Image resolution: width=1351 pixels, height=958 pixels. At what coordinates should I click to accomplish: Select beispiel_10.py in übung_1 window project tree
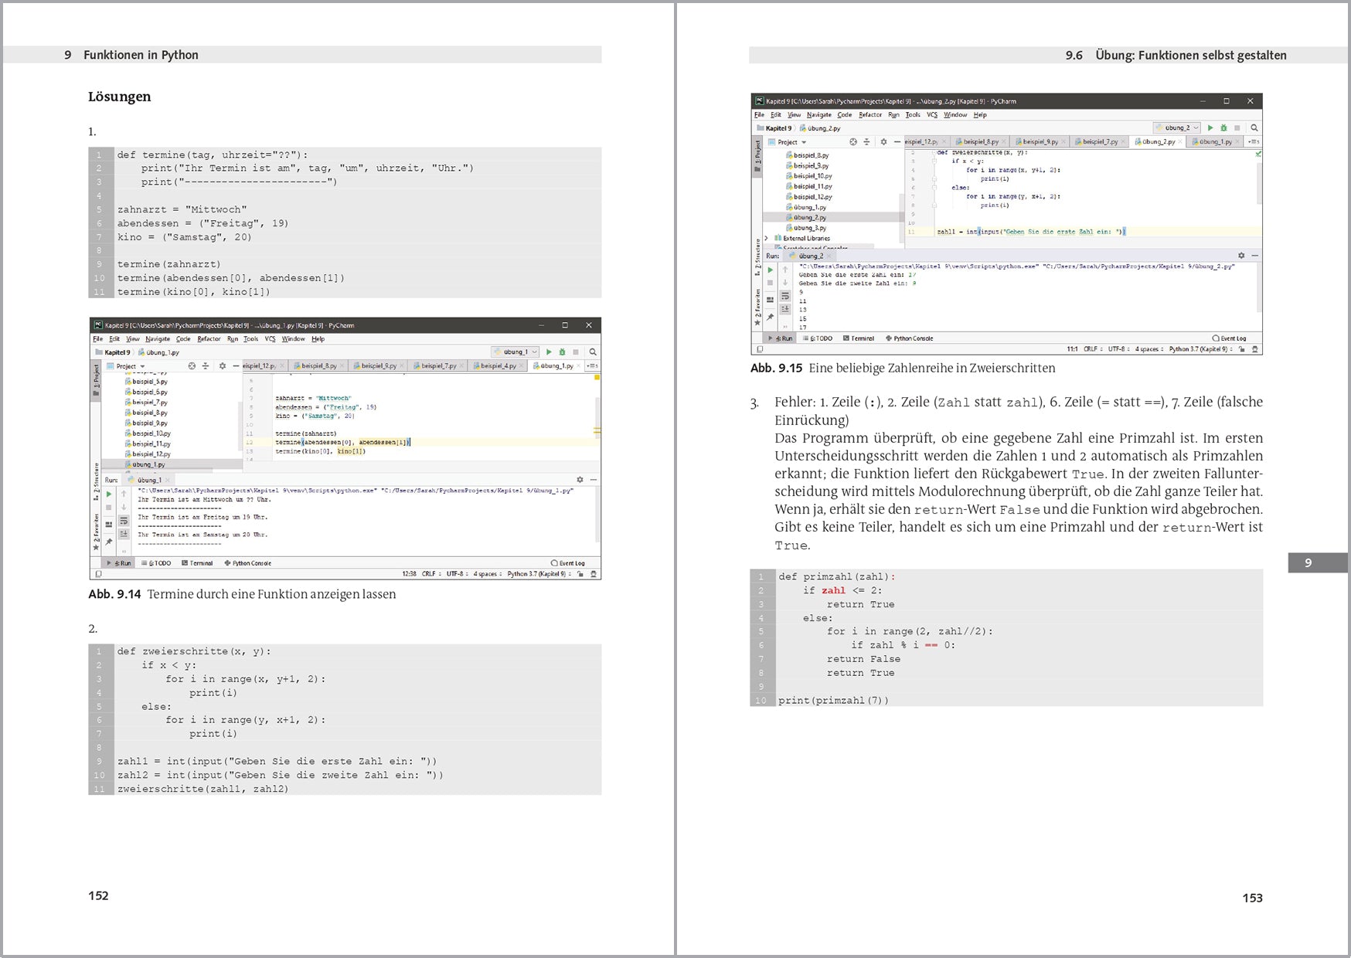click(x=151, y=433)
